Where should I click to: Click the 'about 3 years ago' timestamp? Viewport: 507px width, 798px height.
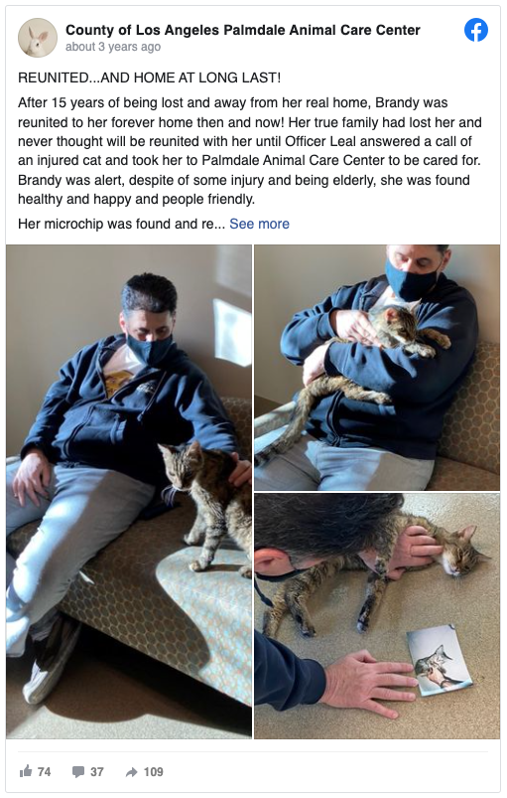tap(113, 47)
